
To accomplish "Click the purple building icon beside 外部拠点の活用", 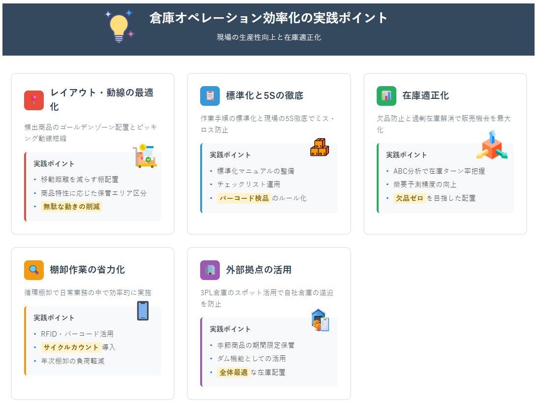I will 210,270.
